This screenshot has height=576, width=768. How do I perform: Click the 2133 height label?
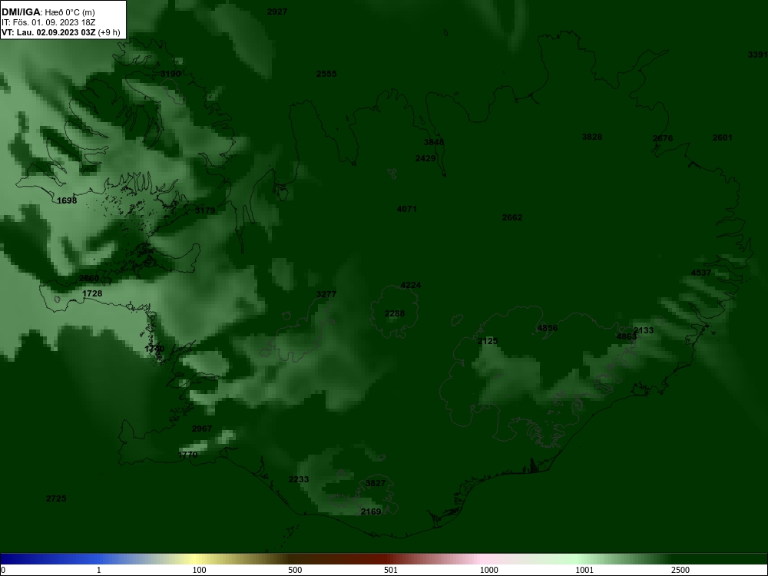(x=644, y=330)
